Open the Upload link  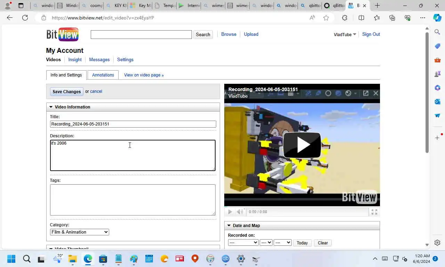click(251, 34)
